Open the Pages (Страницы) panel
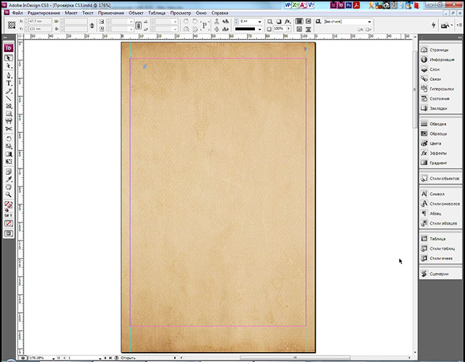The image size is (465, 362). pyautogui.click(x=438, y=49)
